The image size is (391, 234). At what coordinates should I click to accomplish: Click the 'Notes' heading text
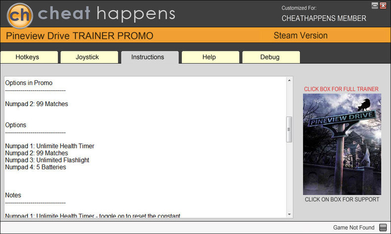point(13,195)
